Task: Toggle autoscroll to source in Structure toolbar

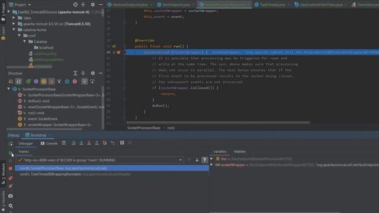Action: pyautogui.click(x=84, y=82)
